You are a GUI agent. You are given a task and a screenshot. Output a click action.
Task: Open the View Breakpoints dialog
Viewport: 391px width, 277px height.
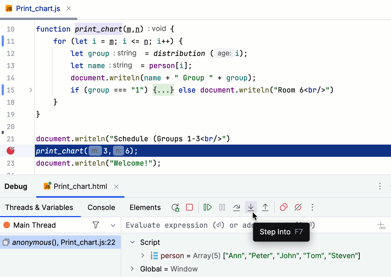point(284,207)
